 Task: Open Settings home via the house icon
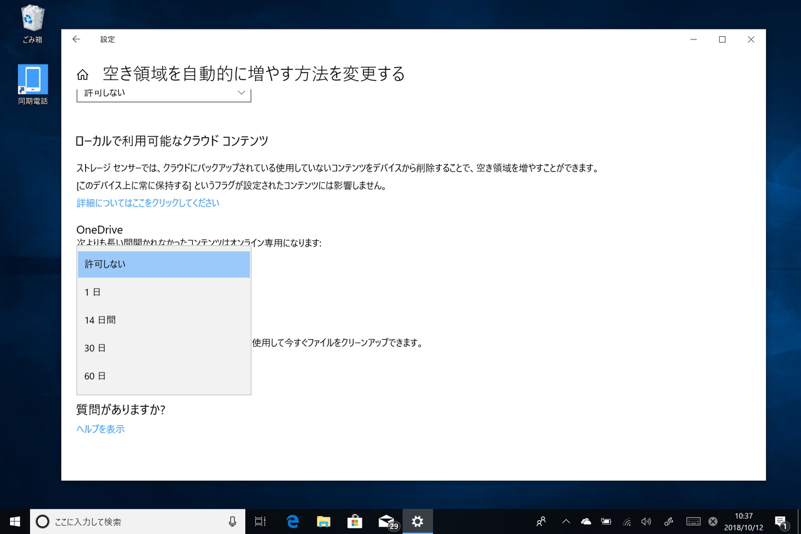[x=83, y=75]
